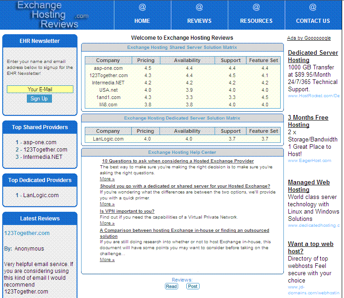Open the in-house vs outsourced comparison article
This screenshot has height=298, width=344.
click(185, 233)
